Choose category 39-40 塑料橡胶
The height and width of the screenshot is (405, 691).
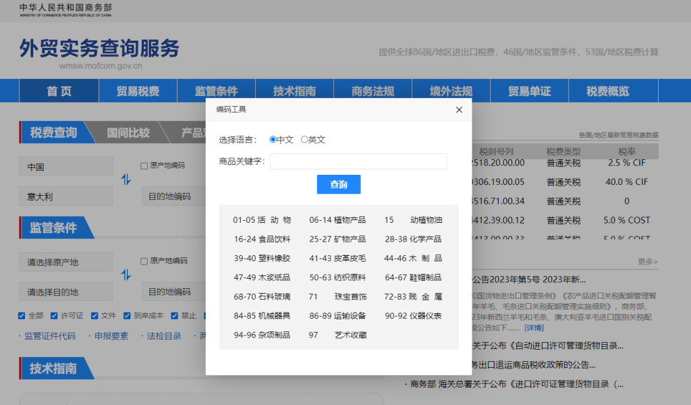(x=262, y=259)
